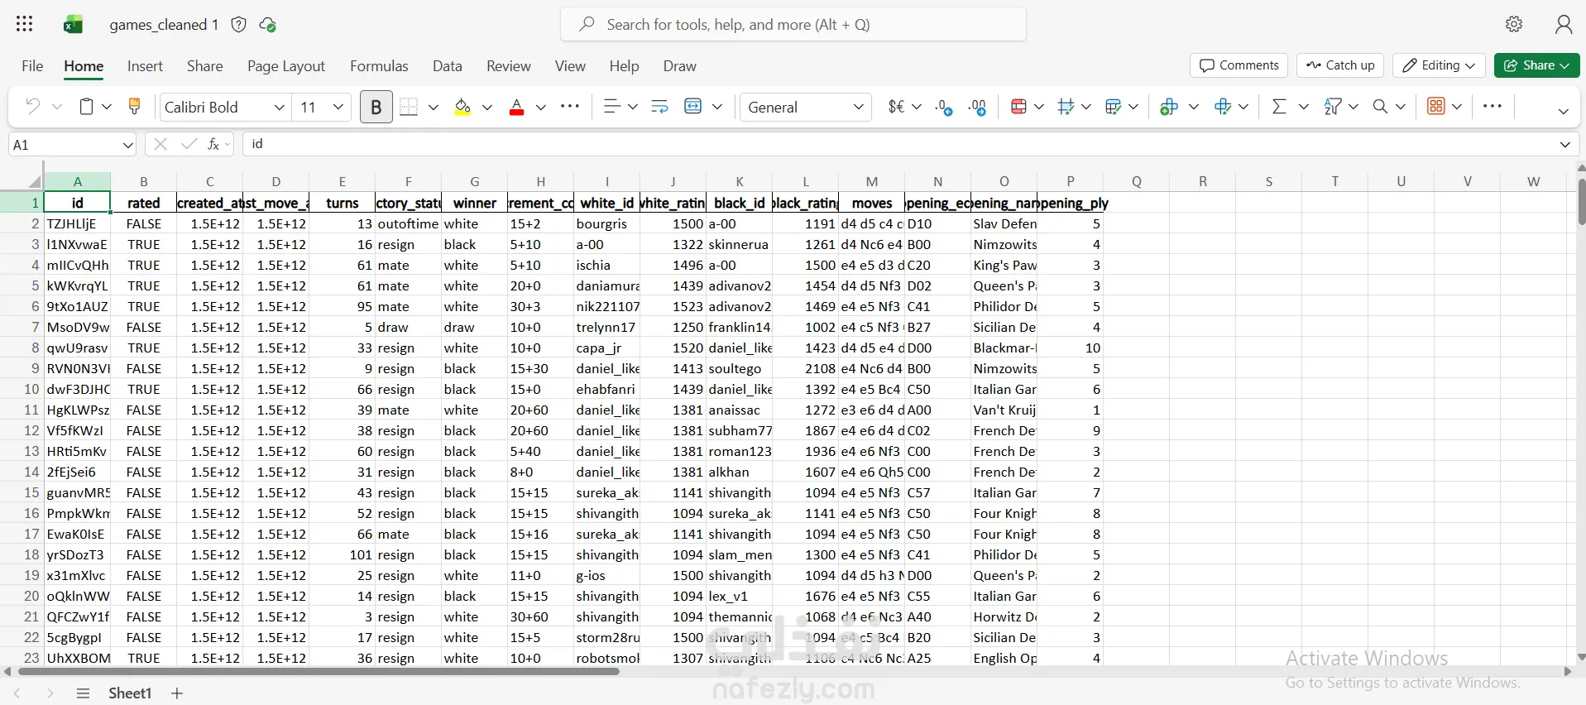Click the games_cleaned 1 file name
Viewport: 1586px width, 705px height.
(x=164, y=25)
